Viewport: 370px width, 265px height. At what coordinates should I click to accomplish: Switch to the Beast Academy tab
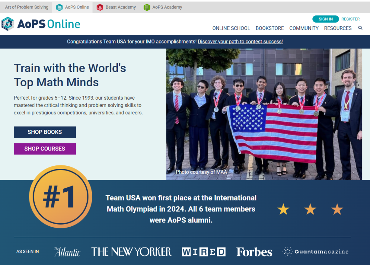pos(121,7)
